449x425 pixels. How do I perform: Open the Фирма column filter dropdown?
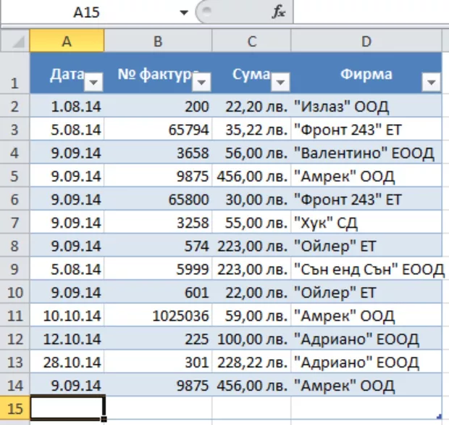pos(432,83)
